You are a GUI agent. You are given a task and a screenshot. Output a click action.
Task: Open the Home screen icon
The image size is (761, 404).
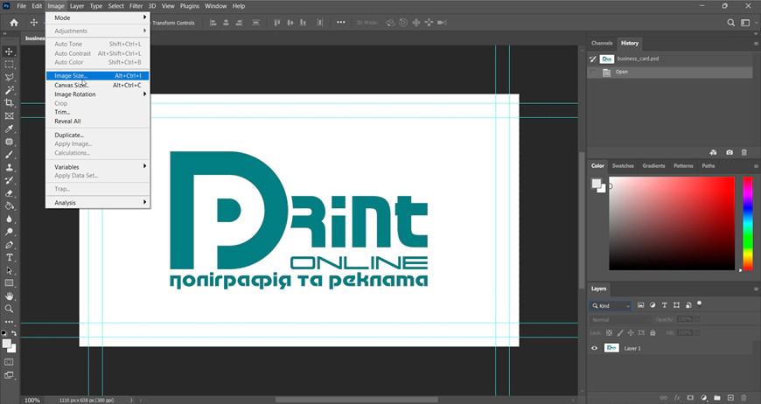click(x=14, y=23)
